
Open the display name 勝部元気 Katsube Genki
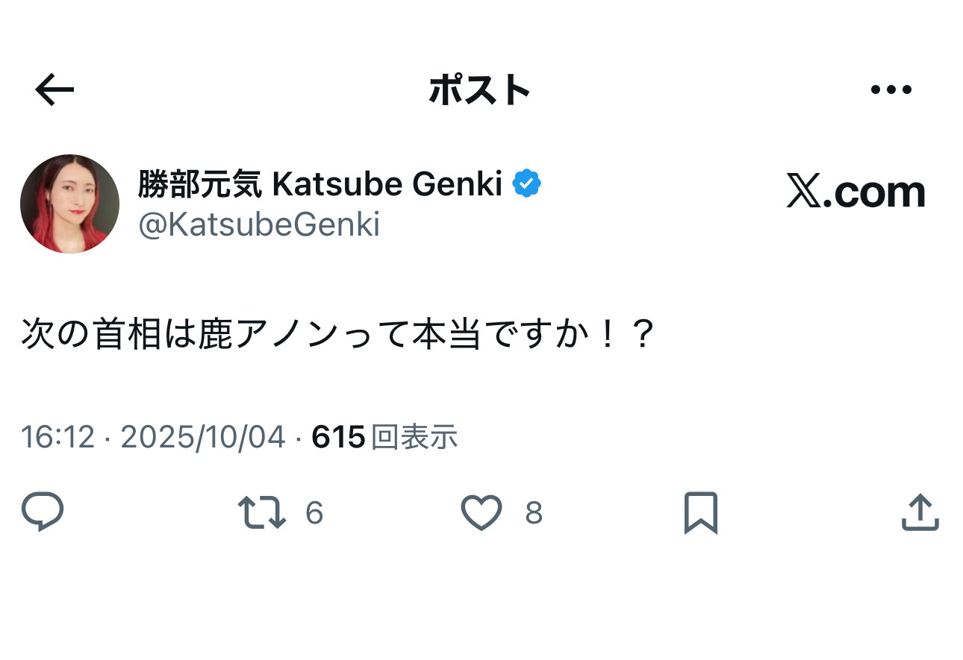tap(320, 183)
